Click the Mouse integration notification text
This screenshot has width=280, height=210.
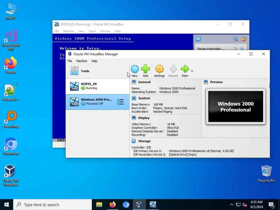tap(211, 49)
